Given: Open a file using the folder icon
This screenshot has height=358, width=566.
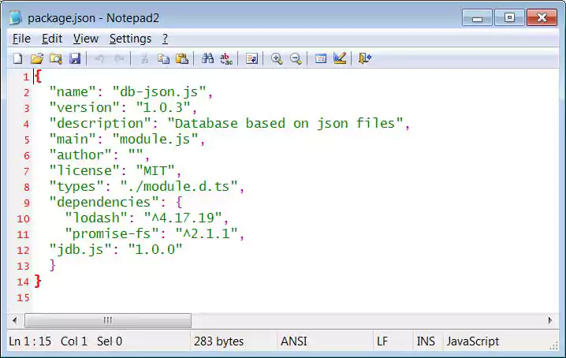Looking at the screenshot, I should tap(37, 58).
